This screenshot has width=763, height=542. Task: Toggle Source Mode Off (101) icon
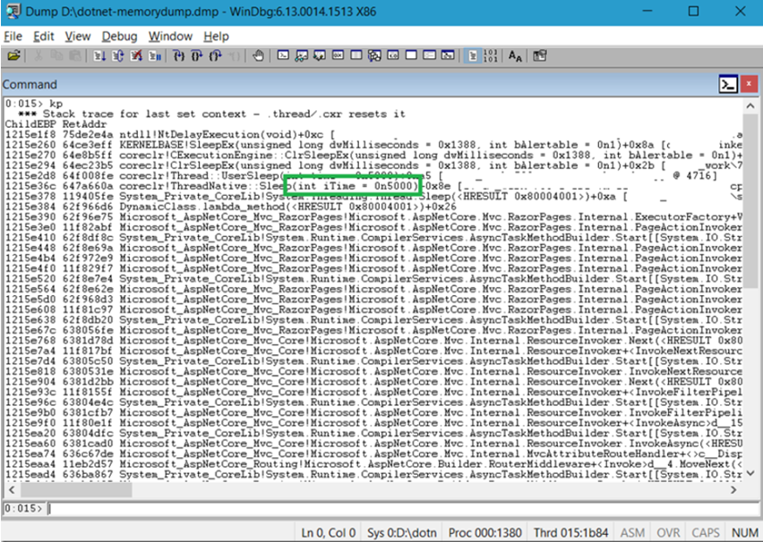491,56
